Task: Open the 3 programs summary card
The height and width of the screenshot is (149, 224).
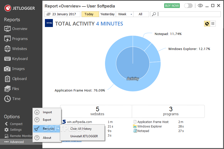Action: (x=168, y=111)
